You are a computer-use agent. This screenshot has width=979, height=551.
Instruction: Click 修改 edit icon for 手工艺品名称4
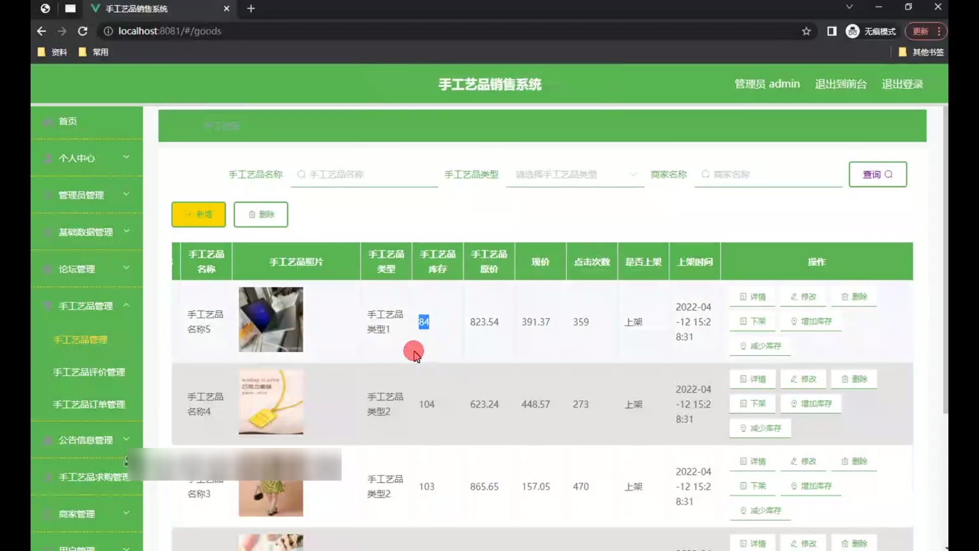[x=794, y=379]
